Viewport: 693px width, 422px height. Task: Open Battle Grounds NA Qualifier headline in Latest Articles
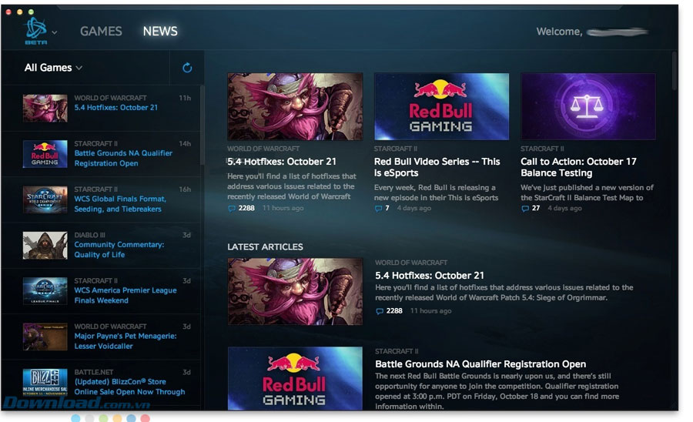(x=480, y=364)
